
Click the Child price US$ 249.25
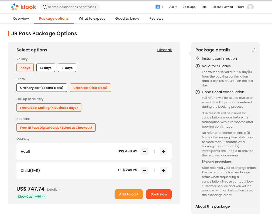point(128,170)
